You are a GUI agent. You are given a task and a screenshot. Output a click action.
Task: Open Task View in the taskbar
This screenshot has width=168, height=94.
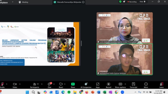(39, 92)
